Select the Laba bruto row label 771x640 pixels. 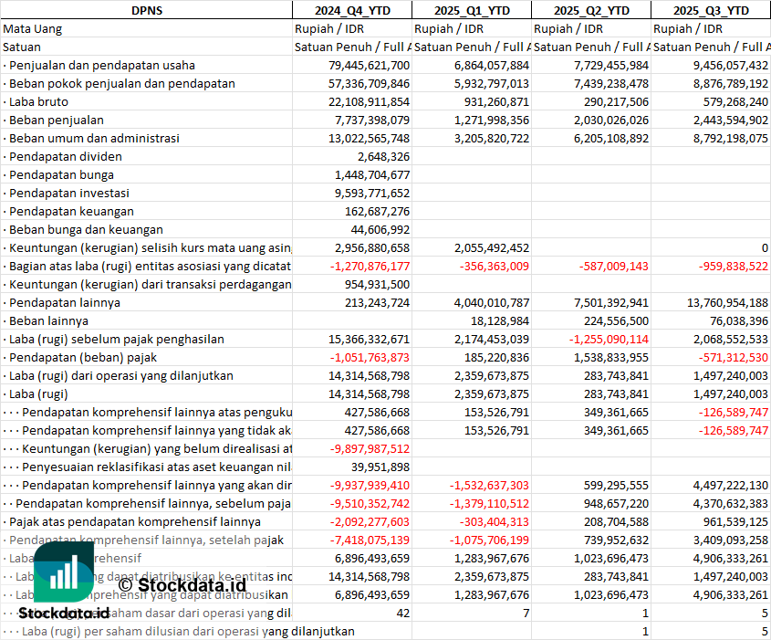point(42,101)
